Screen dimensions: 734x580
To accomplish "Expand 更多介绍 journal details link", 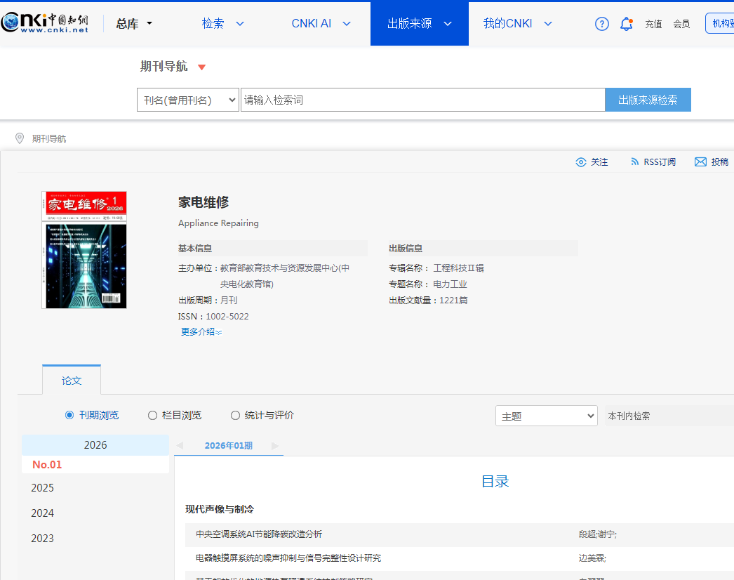I will 201,332.
